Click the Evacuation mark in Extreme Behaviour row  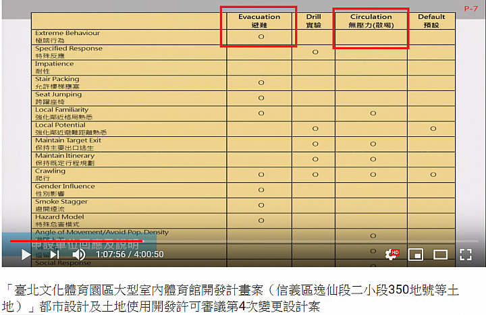[261, 36]
